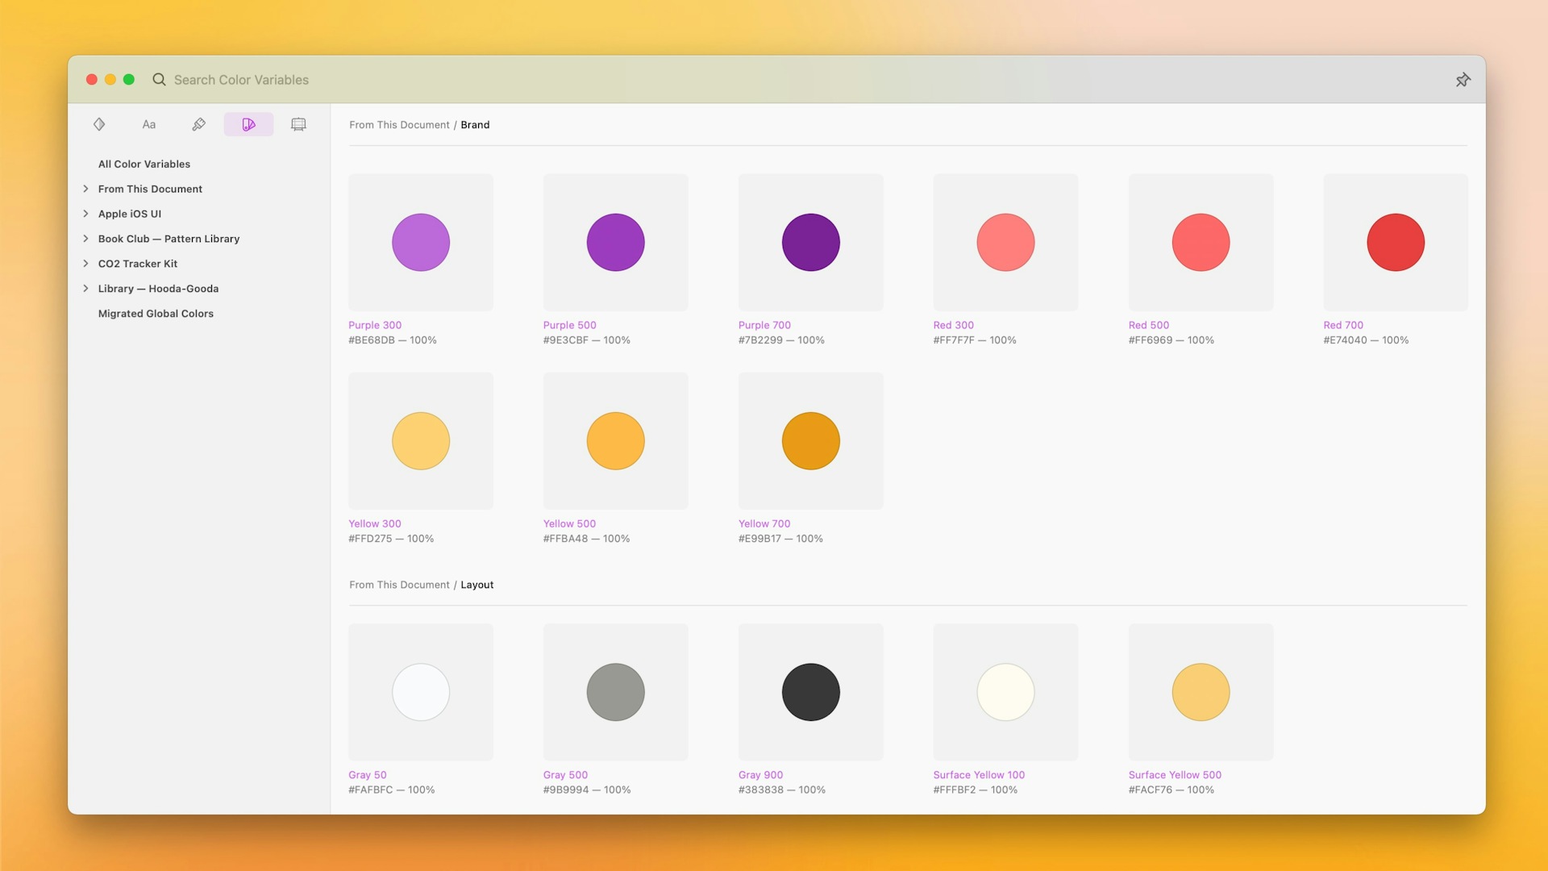1548x871 pixels.
Task: Click the Layout breadcrumb label
Action: coord(477,585)
